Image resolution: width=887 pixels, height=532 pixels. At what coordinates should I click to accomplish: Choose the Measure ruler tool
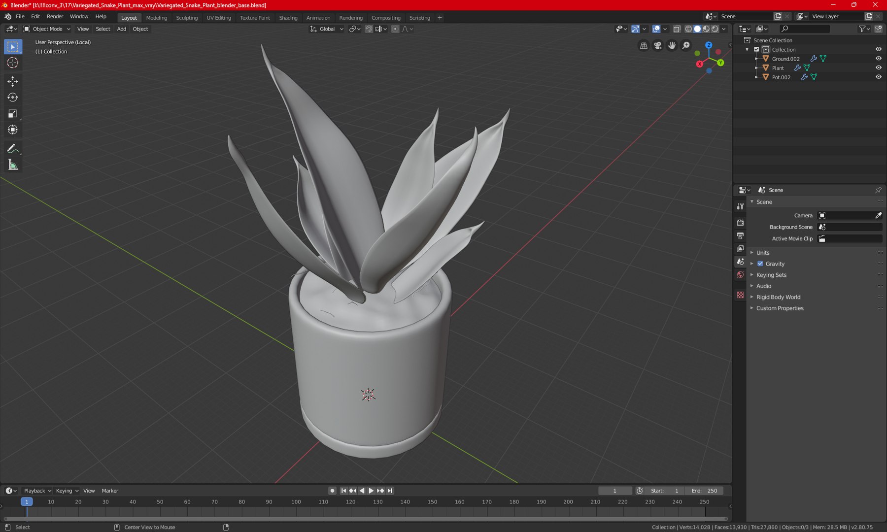(13, 165)
